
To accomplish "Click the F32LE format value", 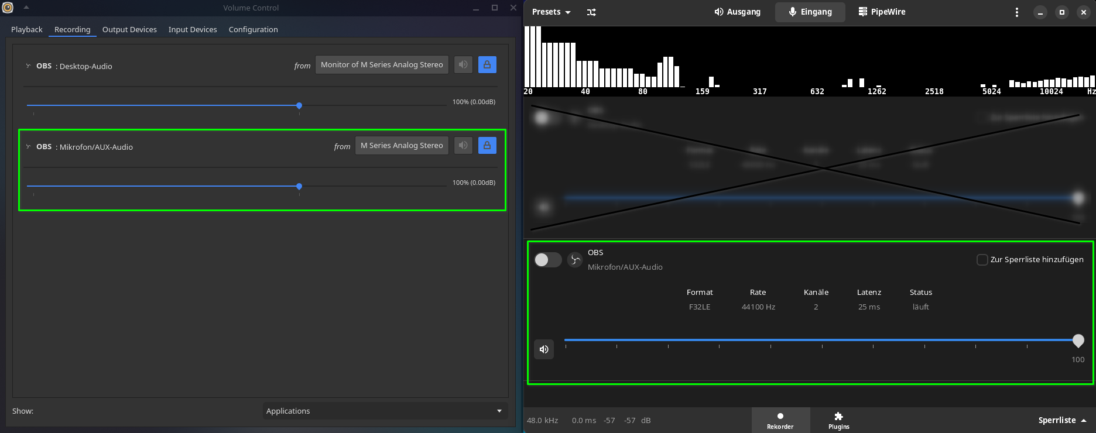I will pyautogui.click(x=700, y=307).
